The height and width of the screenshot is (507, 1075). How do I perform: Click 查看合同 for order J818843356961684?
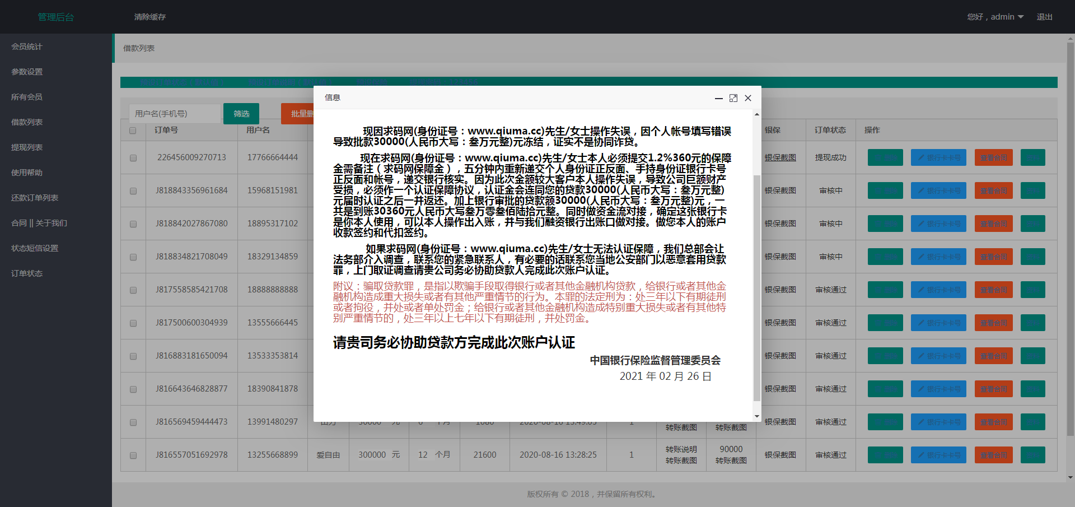point(994,190)
